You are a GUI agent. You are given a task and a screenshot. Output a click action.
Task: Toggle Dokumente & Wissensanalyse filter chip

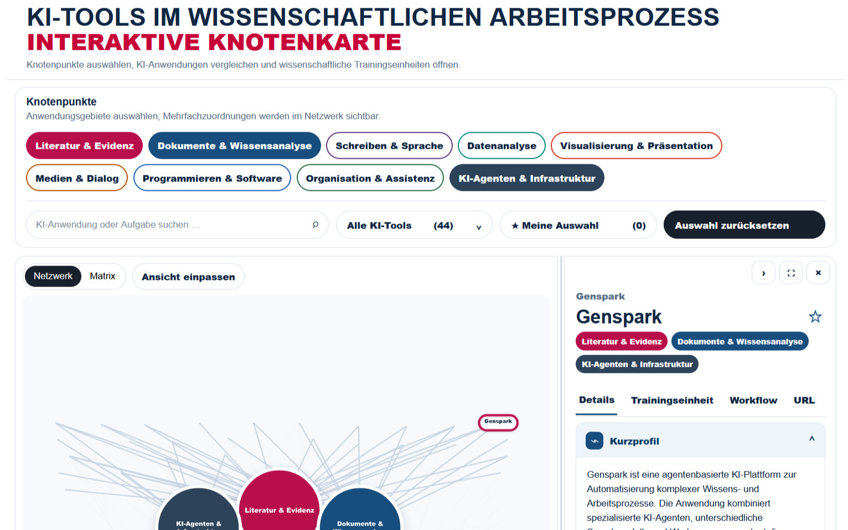tap(235, 146)
